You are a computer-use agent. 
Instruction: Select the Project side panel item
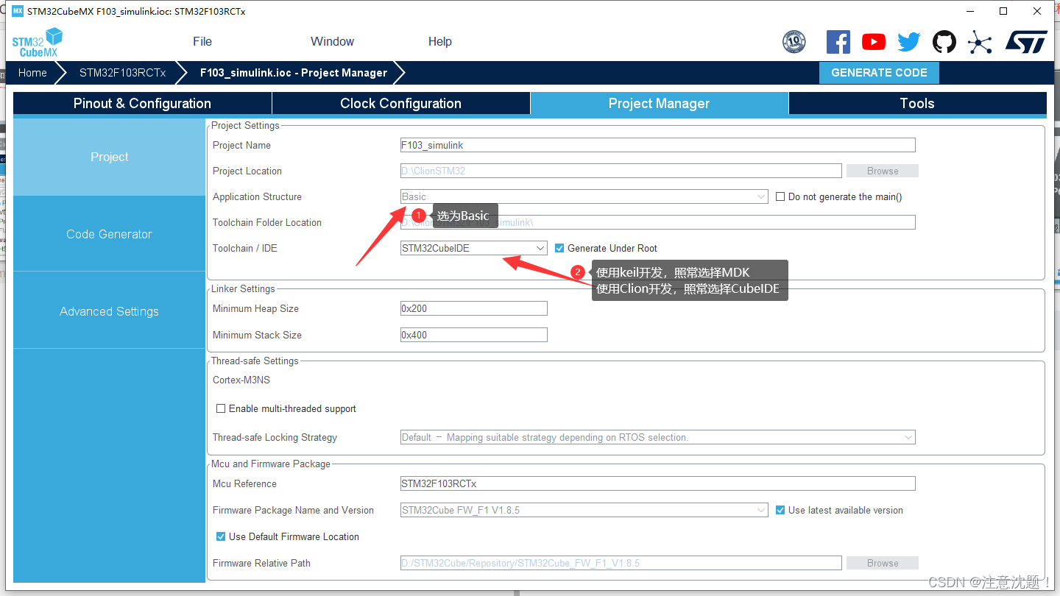pyautogui.click(x=110, y=157)
